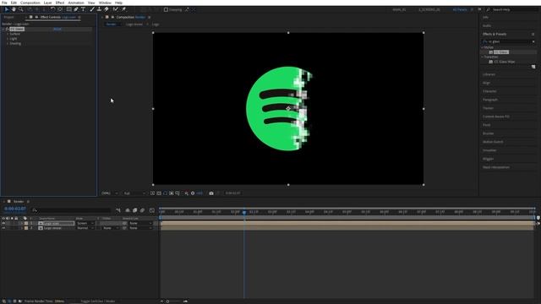Click the solo column header in timeline
This screenshot has height=304, width=541.
(x=12, y=219)
